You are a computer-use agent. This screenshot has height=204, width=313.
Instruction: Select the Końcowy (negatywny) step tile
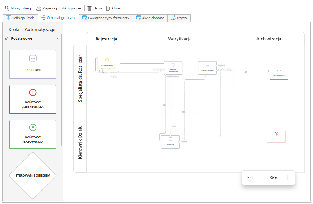(x=33, y=99)
